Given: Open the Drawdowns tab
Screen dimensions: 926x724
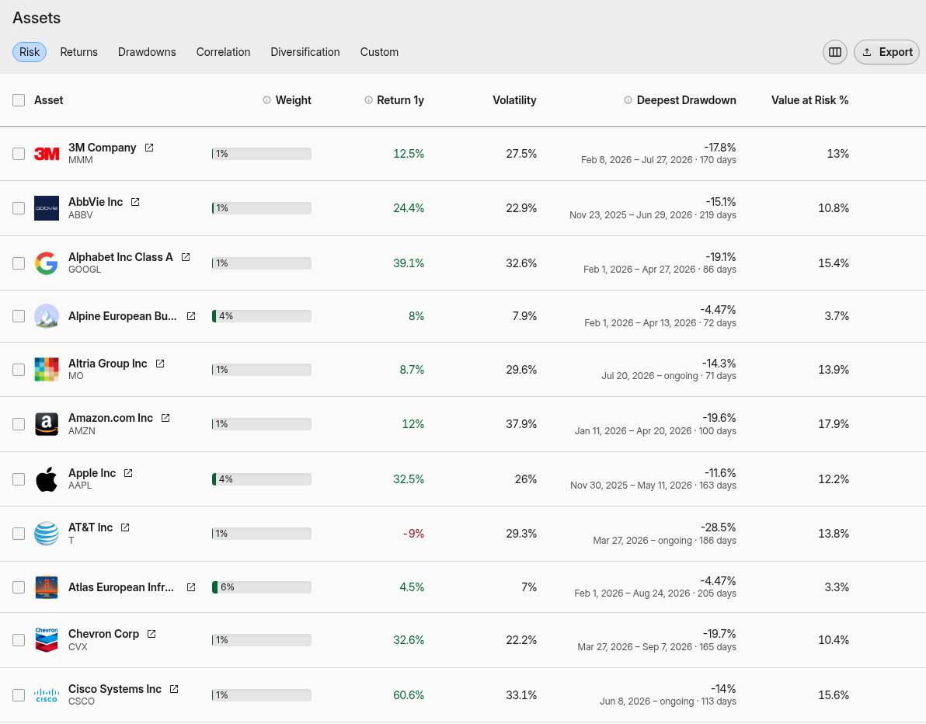Looking at the screenshot, I should pyautogui.click(x=147, y=52).
